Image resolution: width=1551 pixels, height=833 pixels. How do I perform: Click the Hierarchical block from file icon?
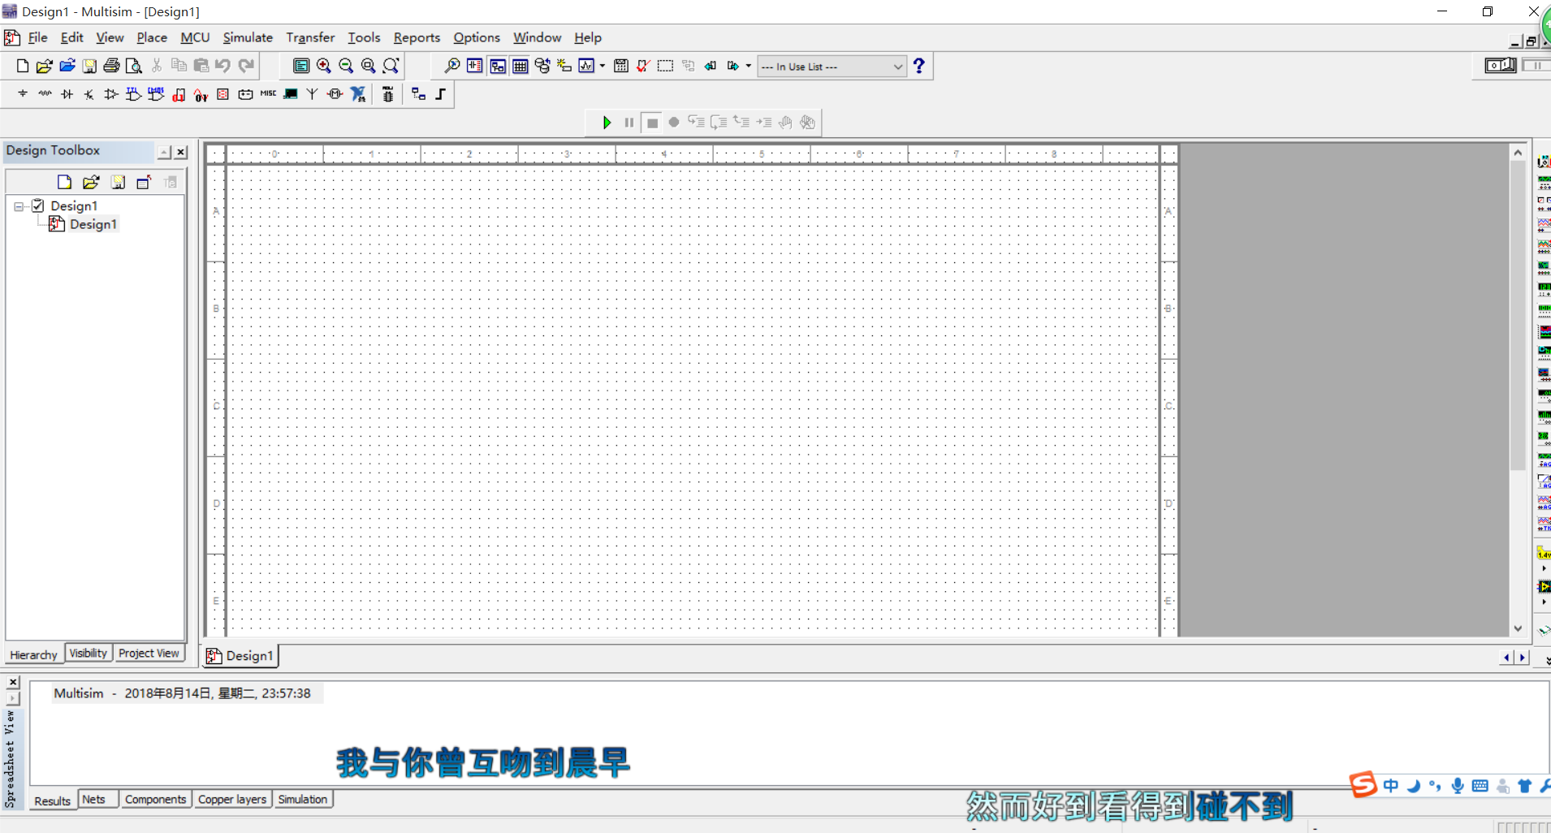(418, 94)
